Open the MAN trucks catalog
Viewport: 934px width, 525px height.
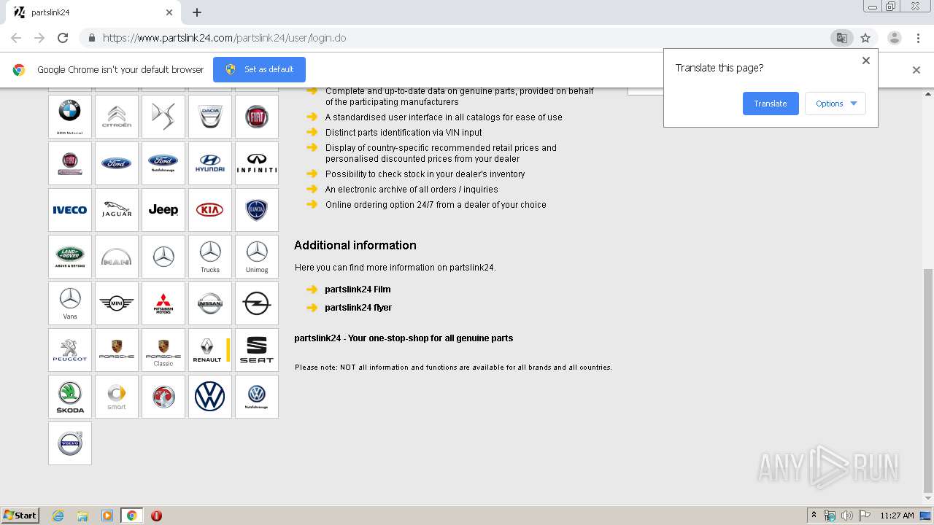pos(117,257)
